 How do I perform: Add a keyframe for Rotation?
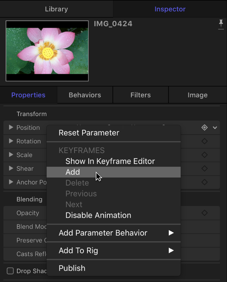pyautogui.click(x=204, y=141)
